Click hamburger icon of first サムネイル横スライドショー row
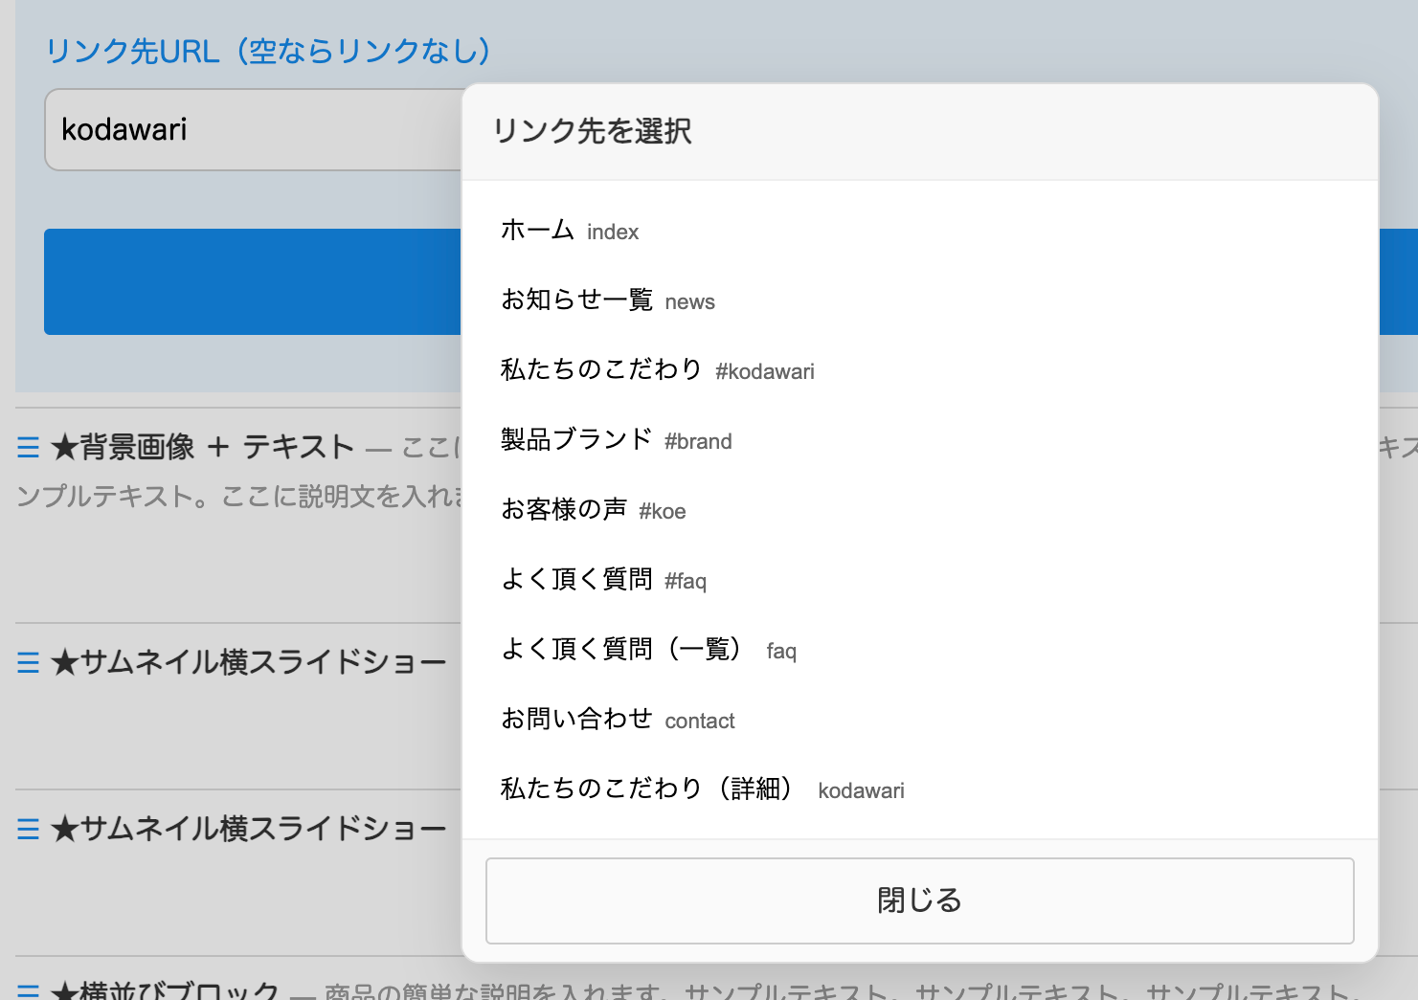This screenshot has height=1000, width=1418. (x=28, y=662)
